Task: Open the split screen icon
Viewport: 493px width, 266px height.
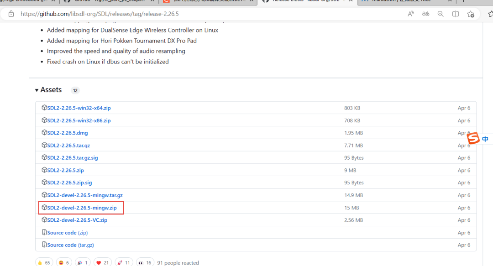Action: tap(455, 14)
